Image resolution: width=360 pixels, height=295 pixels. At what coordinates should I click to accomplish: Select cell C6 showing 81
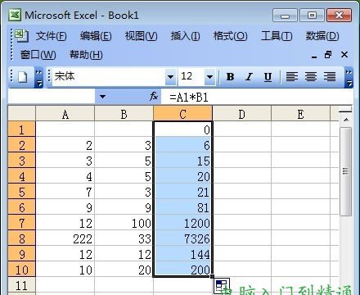pos(182,207)
